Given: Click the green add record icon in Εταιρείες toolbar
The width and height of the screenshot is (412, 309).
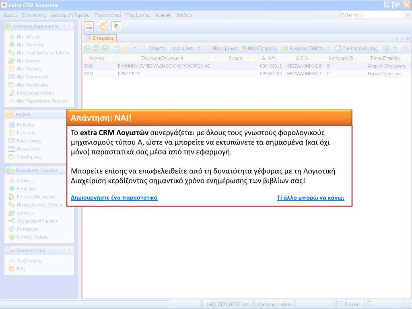Looking at the screenshot, I should [x=87, y=48].
